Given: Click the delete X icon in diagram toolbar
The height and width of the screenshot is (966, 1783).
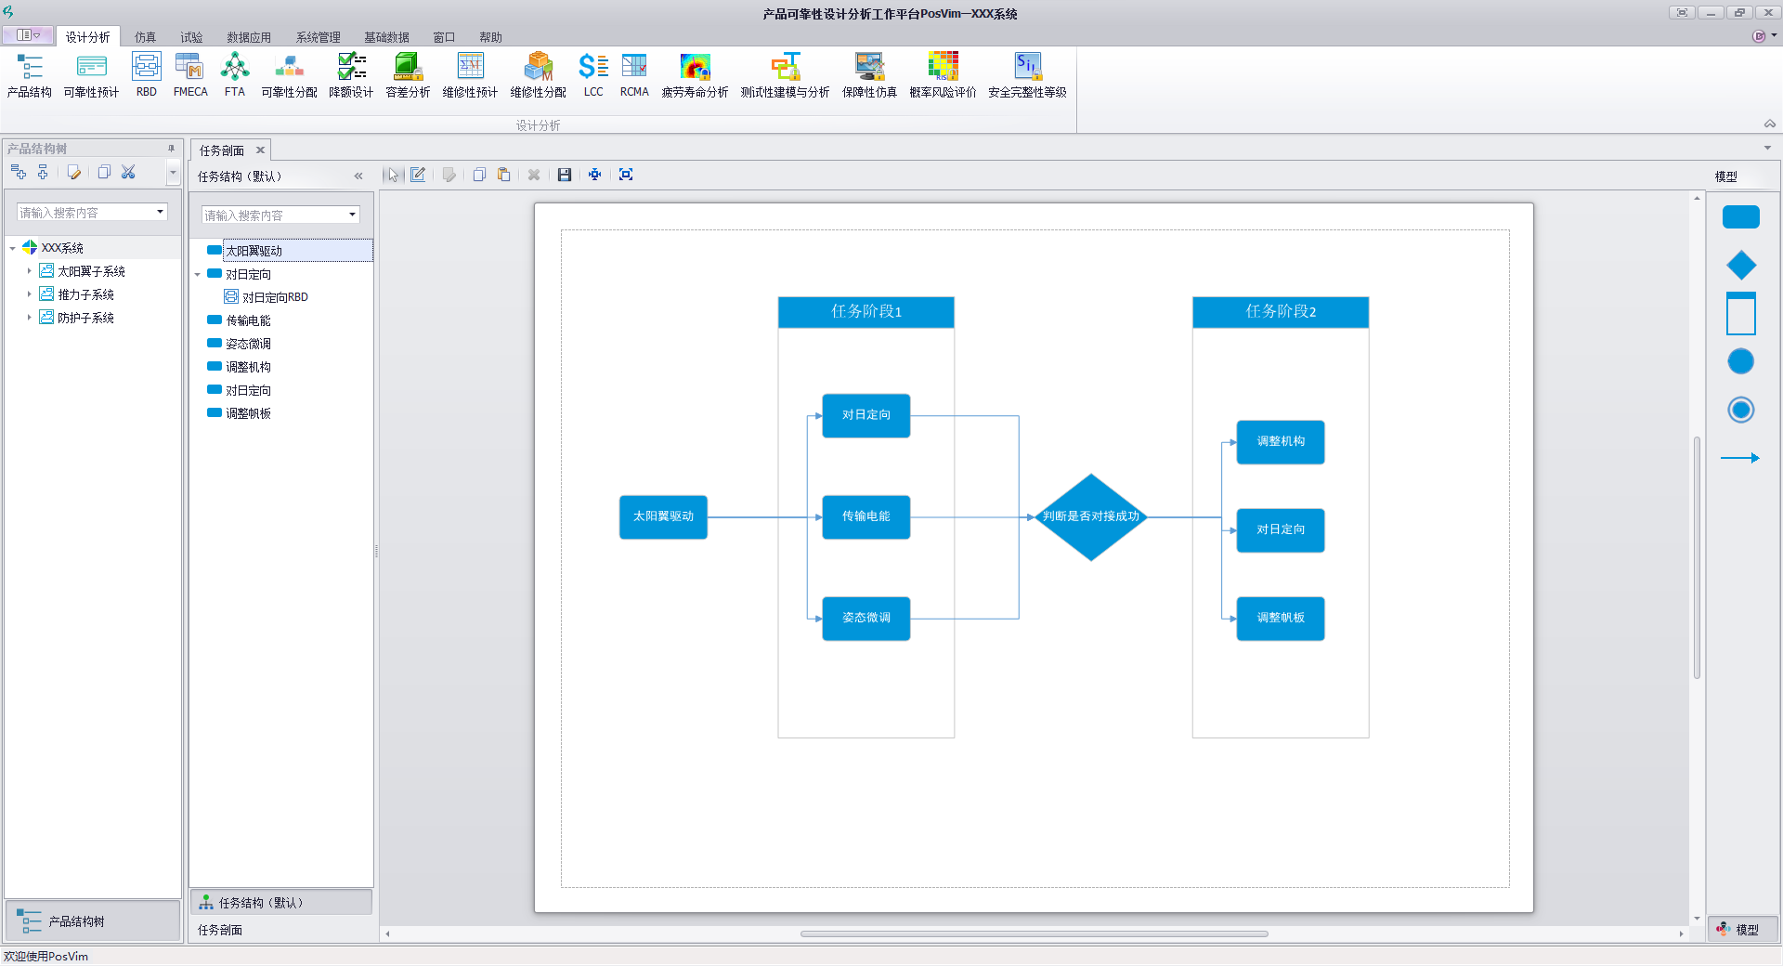Looking at the screenshot, I should tap(534, 175).
